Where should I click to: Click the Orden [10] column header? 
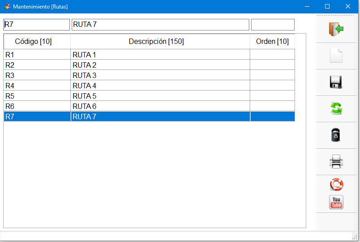pos(272,42)
